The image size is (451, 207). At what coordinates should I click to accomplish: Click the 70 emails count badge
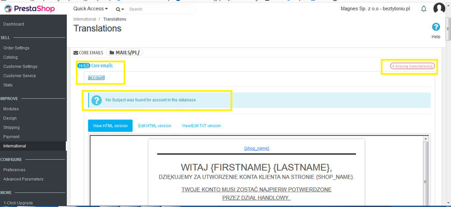[x=84, y=66]
